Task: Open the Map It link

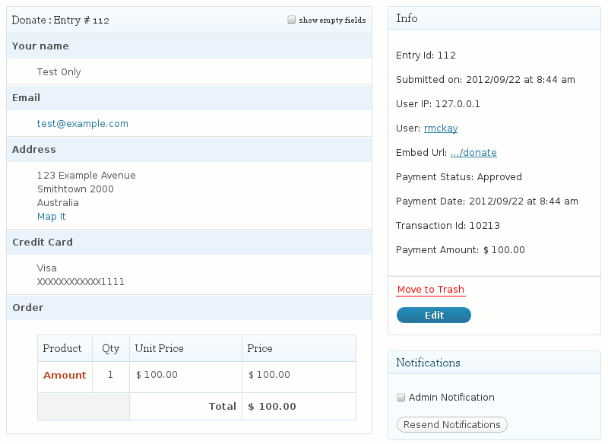Action: [51, 217]
